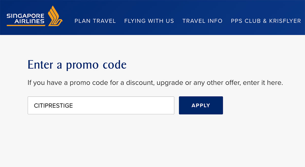305x167 pixels.
Task: Click the promo code description sentence
Action: pyautogui.click(x=155, y=83)
